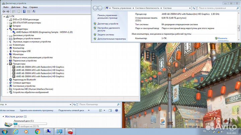
Task: Click the Защита системы link
Action: [x=106, y=34]
